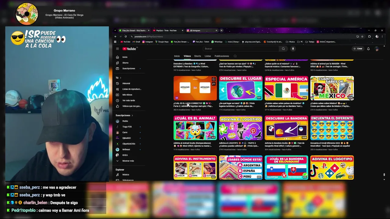Open Chrome three-dot menu
Image resolution: width=390 pixels, height=219 pixels.
coord(382,36)
